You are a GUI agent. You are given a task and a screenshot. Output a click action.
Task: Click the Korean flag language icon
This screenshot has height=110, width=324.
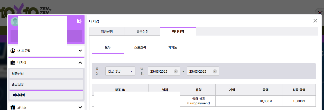320,13
